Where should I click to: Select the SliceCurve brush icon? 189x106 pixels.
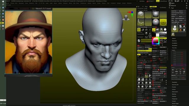pyautogui.click(x=143, y=83)
